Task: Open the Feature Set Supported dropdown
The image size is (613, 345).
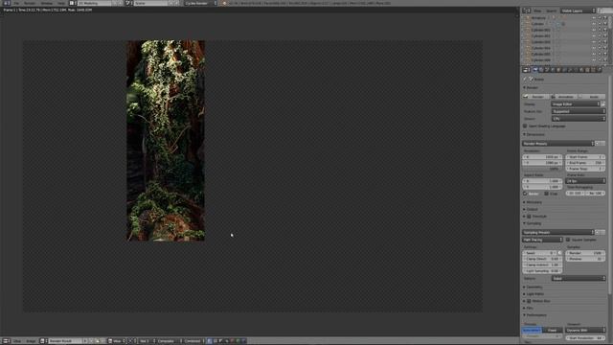Action: tap(579, 111)
